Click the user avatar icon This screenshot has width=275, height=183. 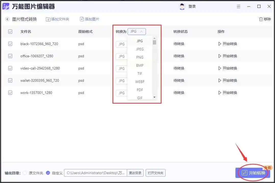[182, 6]
